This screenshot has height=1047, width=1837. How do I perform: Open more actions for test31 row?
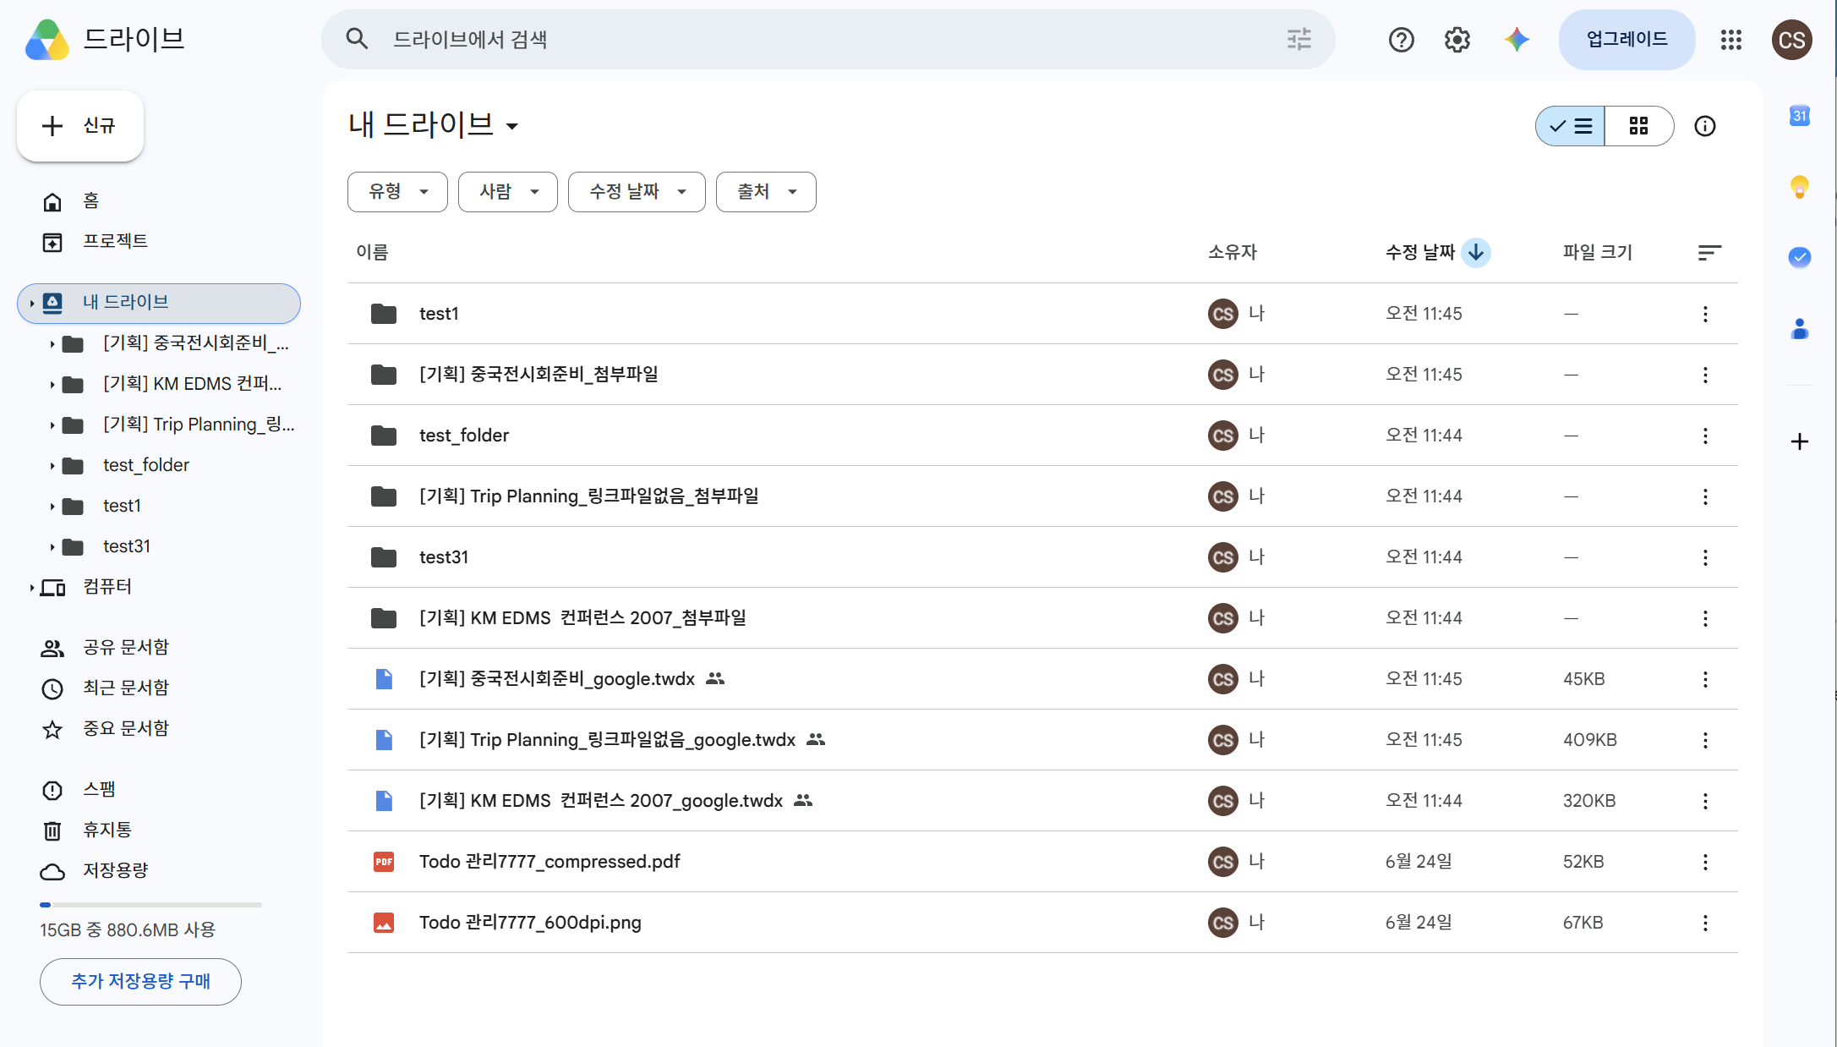pos(1705,557)
